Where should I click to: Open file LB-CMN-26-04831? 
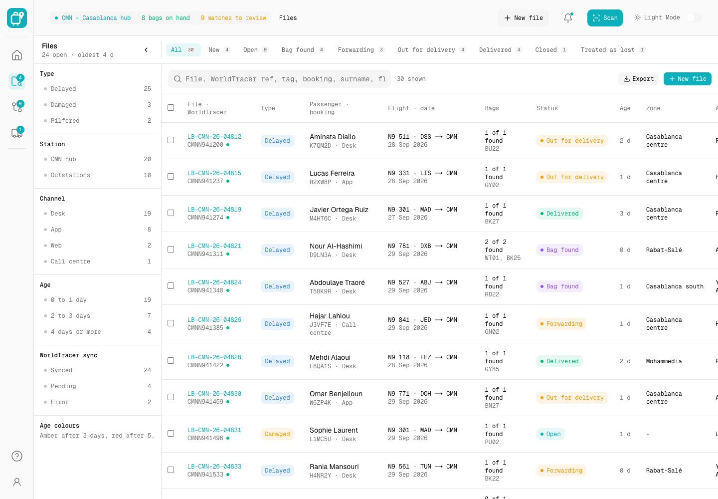pos(214,430)
